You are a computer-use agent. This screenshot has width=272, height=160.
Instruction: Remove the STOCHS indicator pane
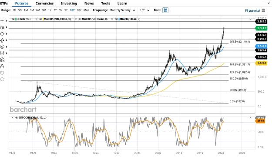[12, 117]
